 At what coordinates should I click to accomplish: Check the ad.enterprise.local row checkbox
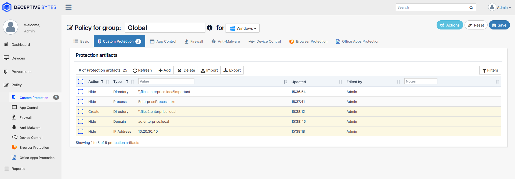(x=81, y=121)
